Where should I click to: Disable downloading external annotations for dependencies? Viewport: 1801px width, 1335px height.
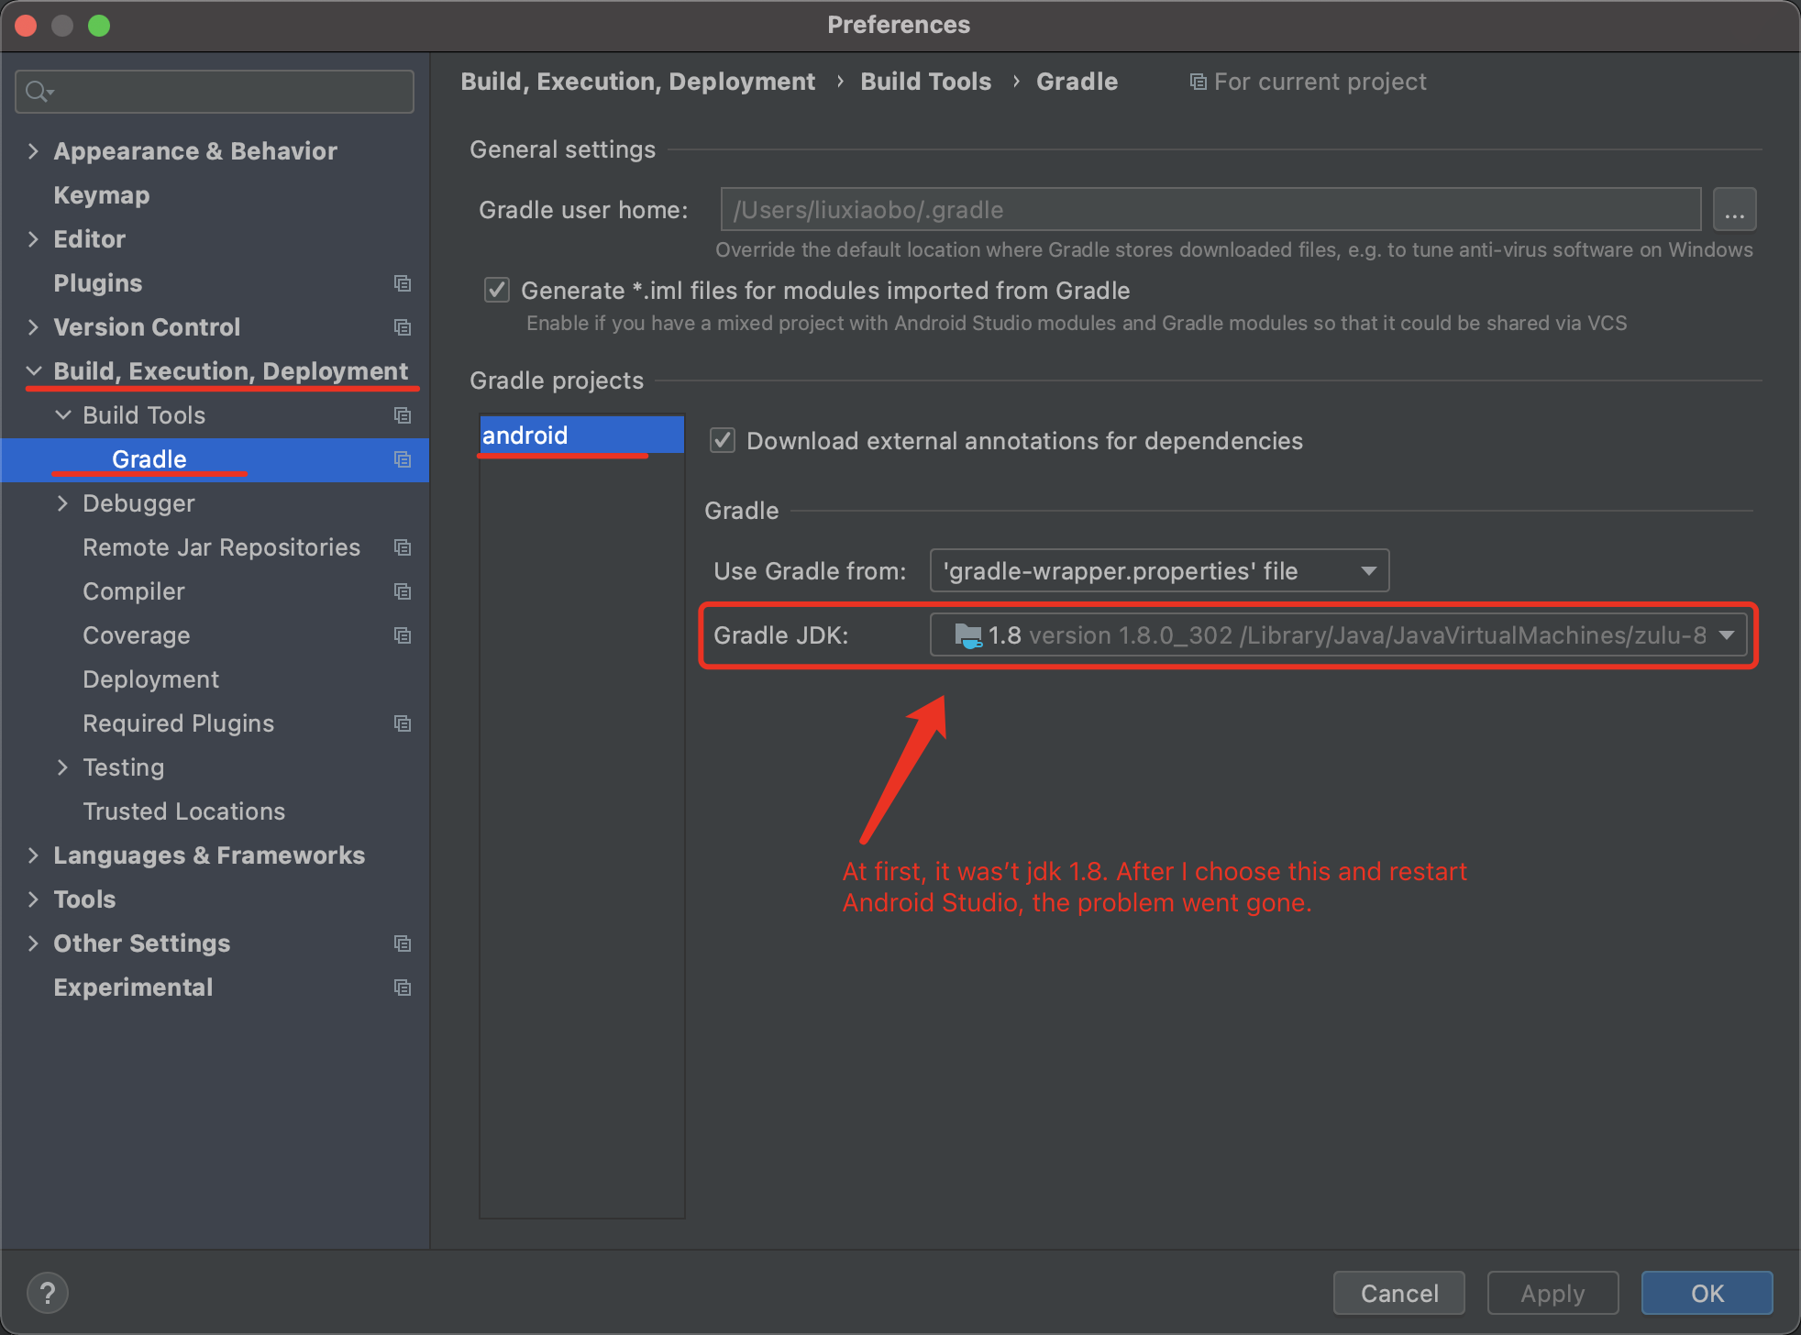[x=722, y=440]
